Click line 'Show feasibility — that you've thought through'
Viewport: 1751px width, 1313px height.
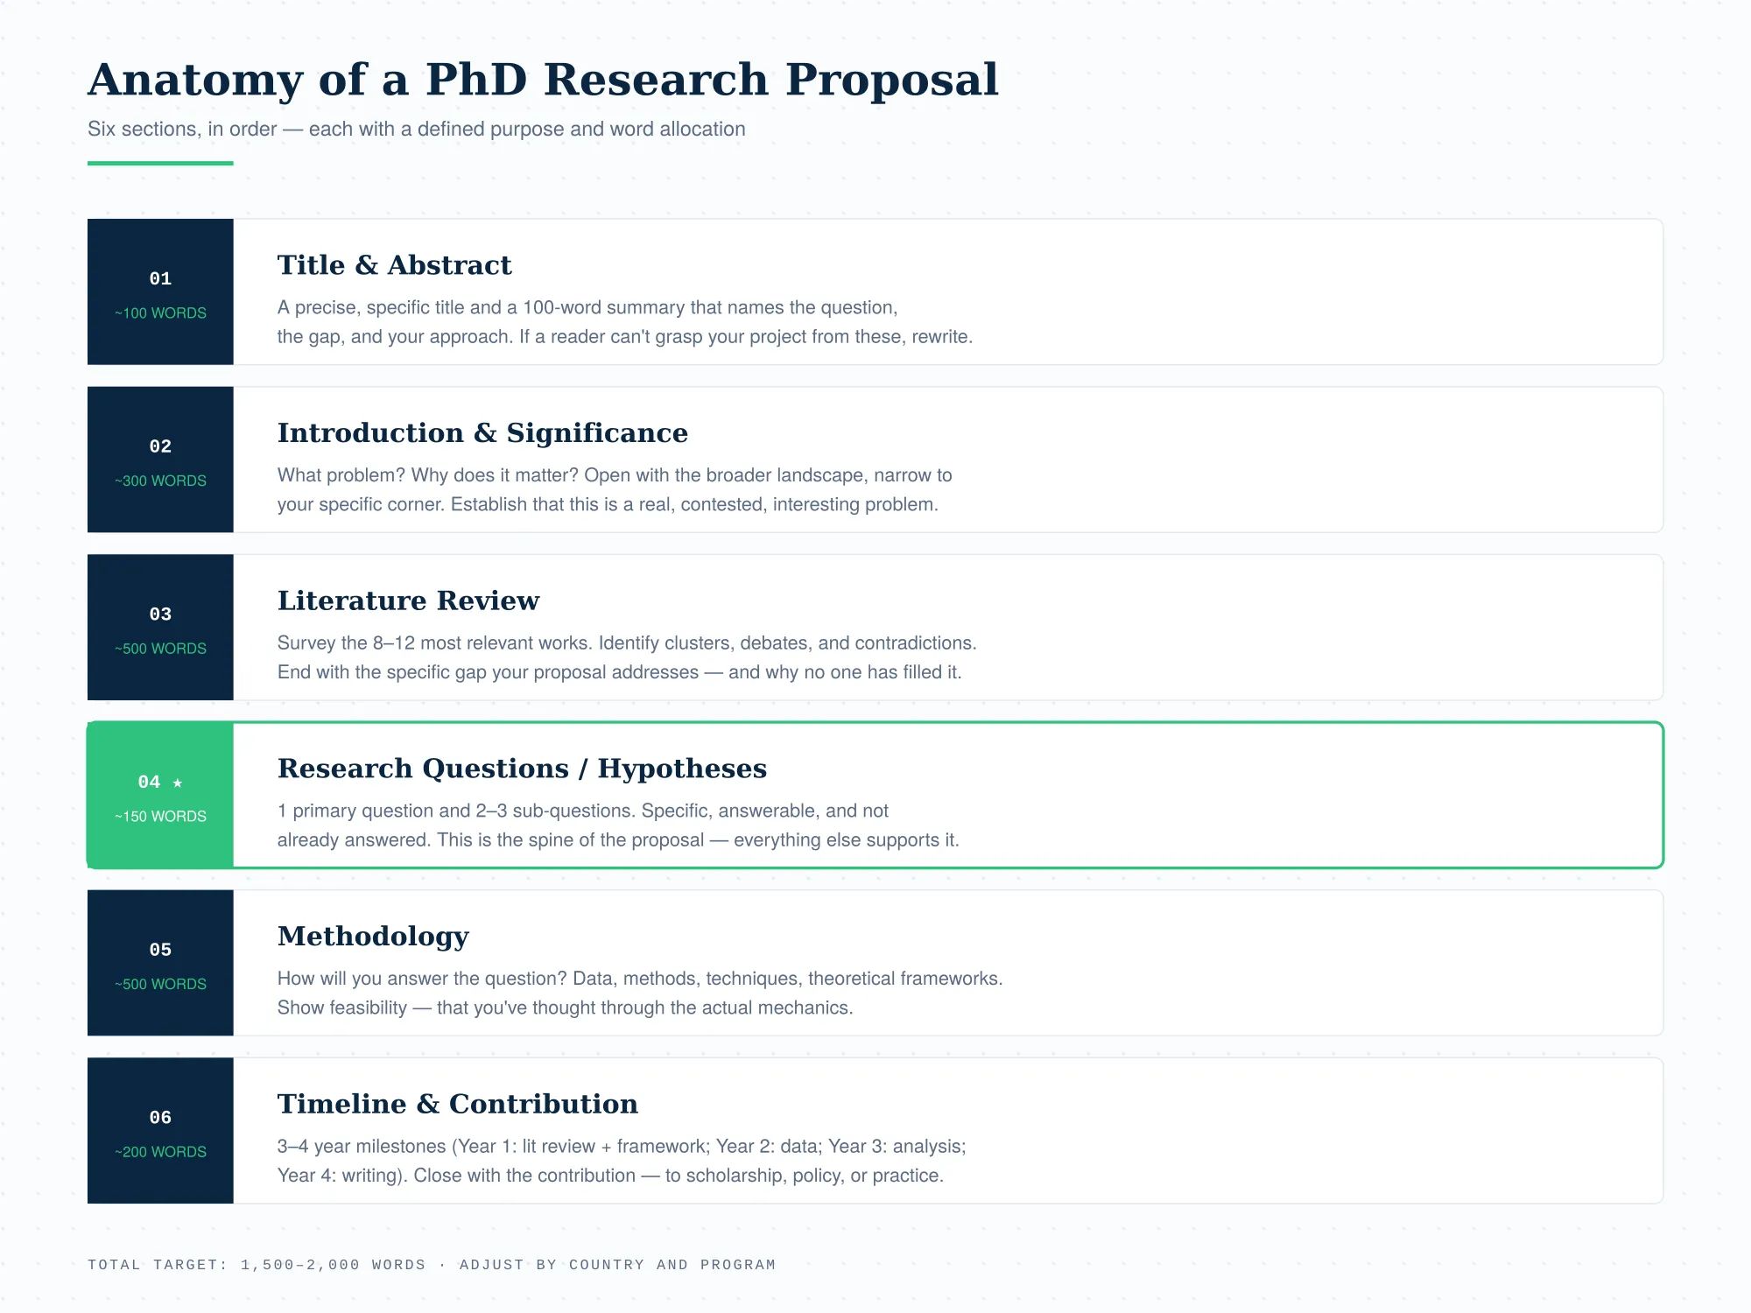(x=566, y=1008)
